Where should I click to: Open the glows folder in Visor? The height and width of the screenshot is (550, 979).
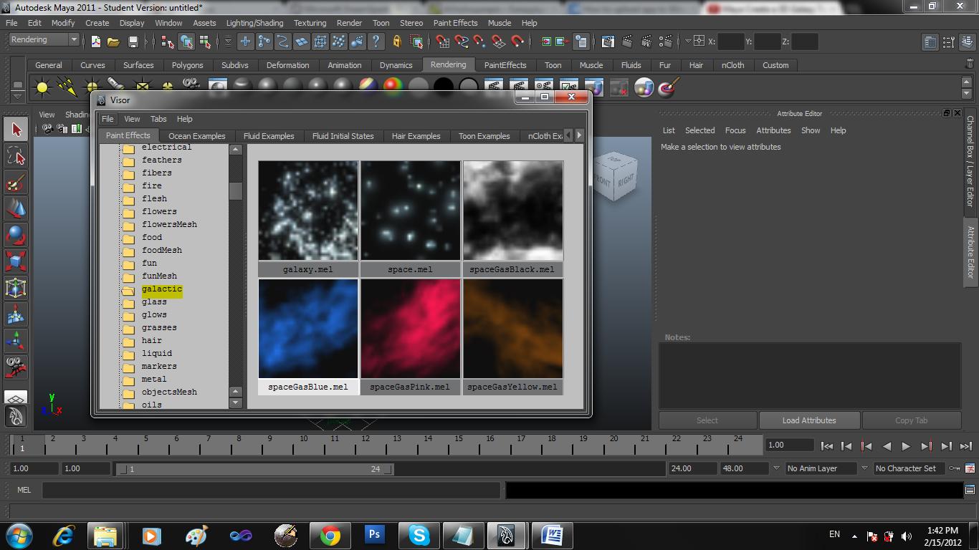click(x=154, y=314)
